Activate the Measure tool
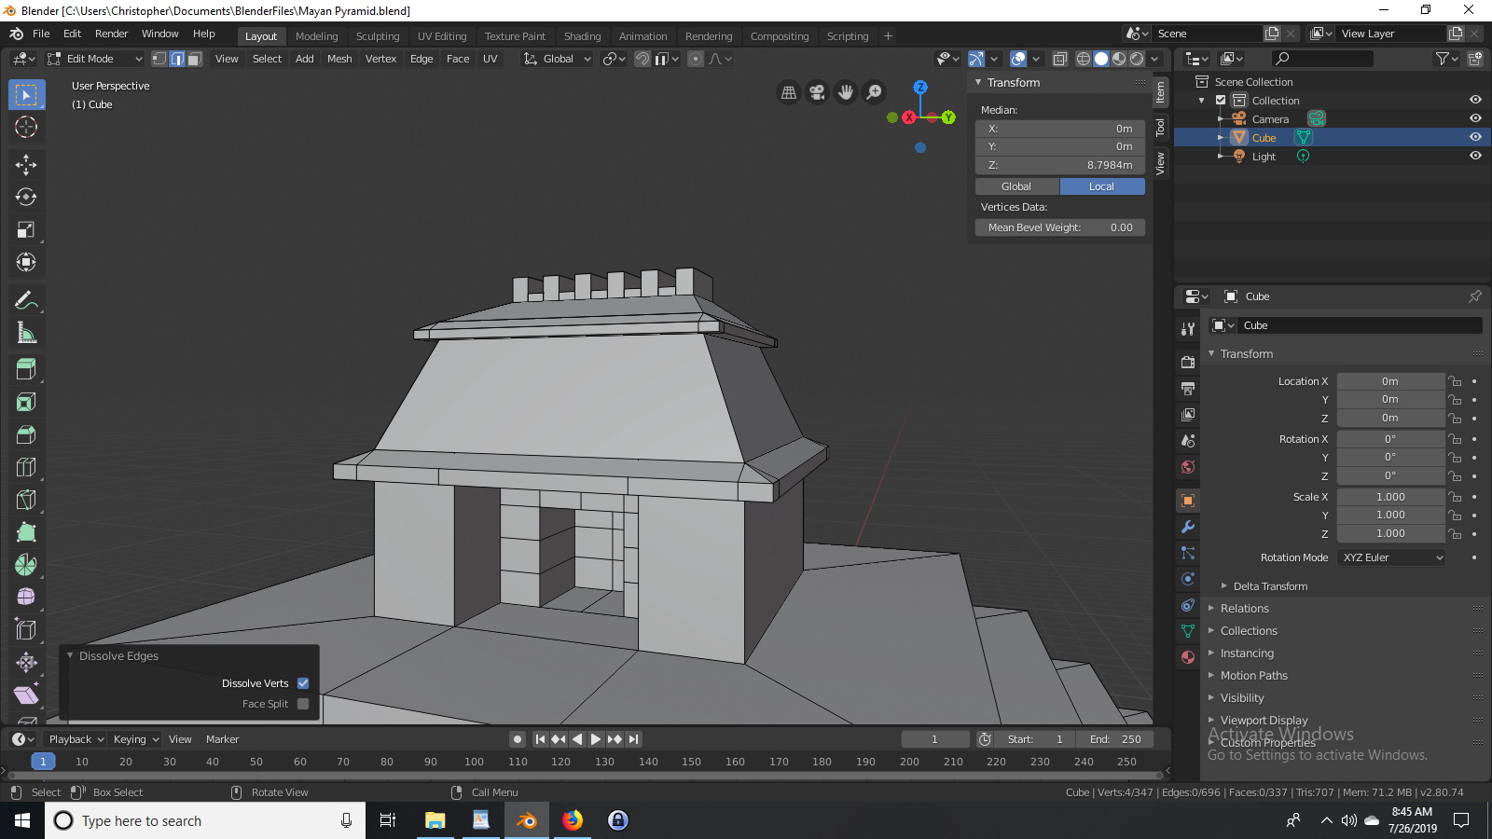1492x839 pixels. (x=26, y=332)
